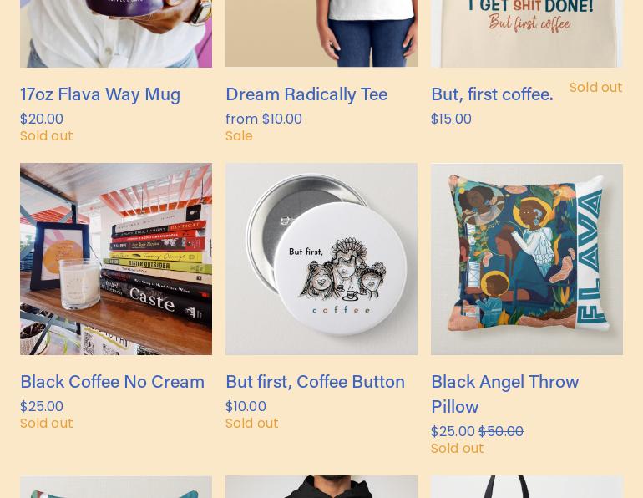Click the teal pillow image in bottom row
This screenshot has height=498, width=643.
(x=116, y=487)
